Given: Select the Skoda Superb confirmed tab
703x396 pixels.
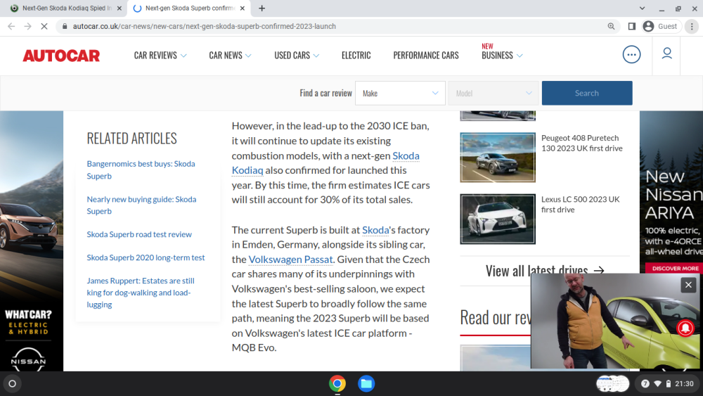Looking at the screenshot, I should (188, 8).
